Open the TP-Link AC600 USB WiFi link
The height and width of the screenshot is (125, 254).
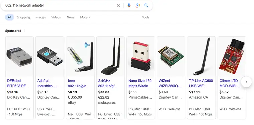tap(201, 83)
